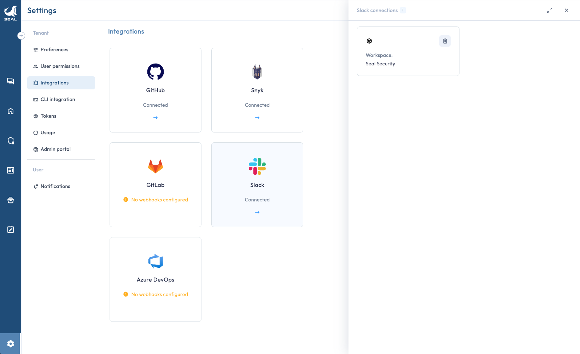
Task: Click the Seal logo in sidebar
Action: pos(10,13)
